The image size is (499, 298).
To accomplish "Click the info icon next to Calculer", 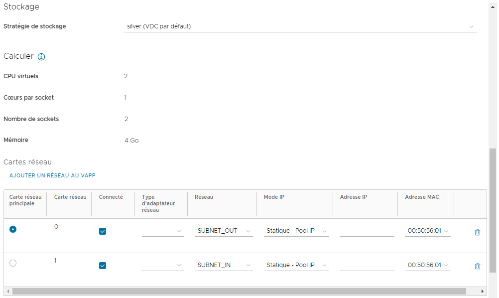I will coord(41,57).
